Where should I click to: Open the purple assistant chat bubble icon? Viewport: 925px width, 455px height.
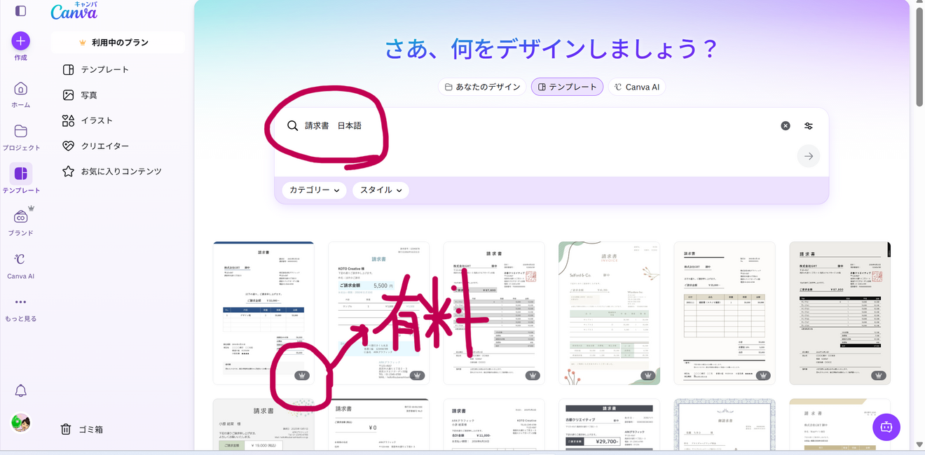coord(886,427)
